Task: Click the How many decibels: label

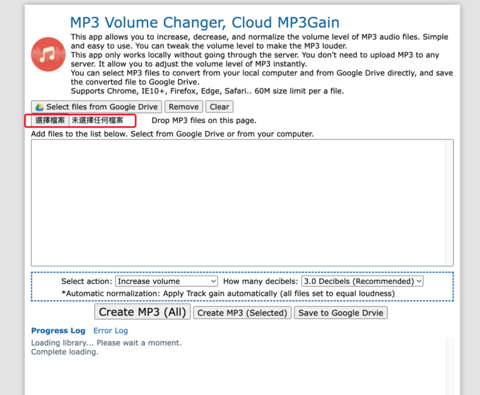Action: tap(261, 281)
